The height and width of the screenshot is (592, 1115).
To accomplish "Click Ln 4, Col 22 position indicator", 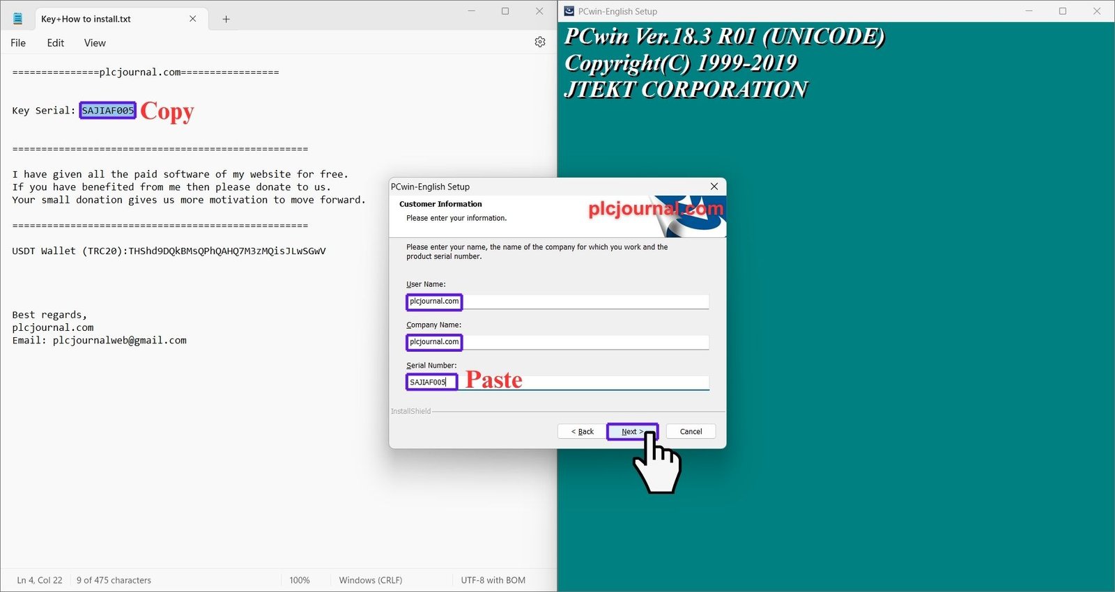I will click(40, 580).
